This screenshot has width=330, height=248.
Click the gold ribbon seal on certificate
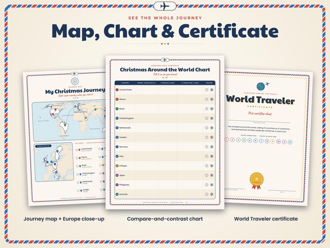256,181
